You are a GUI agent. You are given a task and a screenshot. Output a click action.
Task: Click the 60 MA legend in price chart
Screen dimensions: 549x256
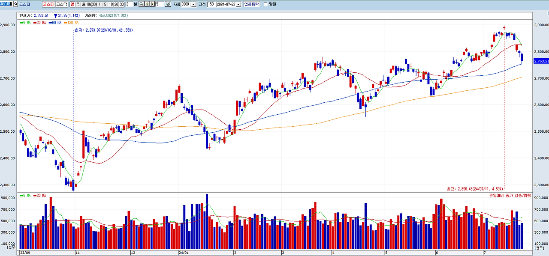pos(55,22)
